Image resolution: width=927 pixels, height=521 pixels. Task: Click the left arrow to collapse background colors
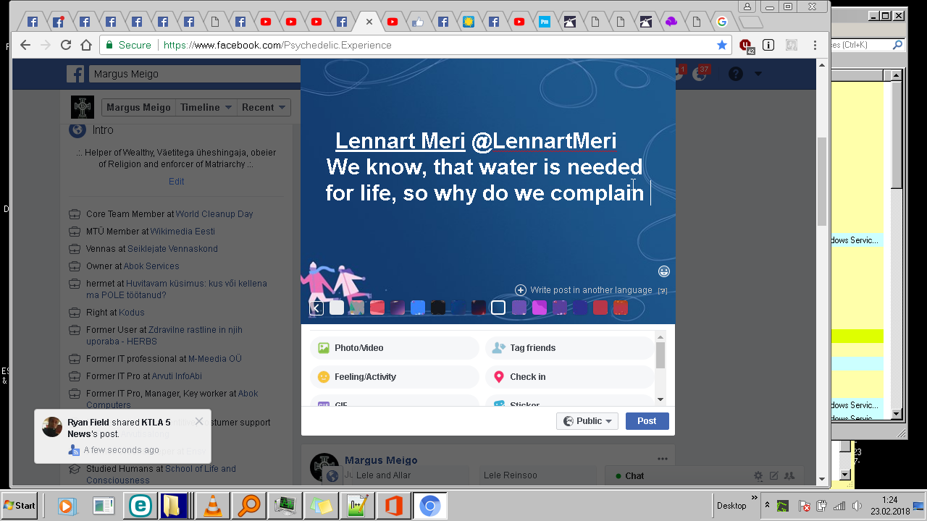[x=316, y=308]
